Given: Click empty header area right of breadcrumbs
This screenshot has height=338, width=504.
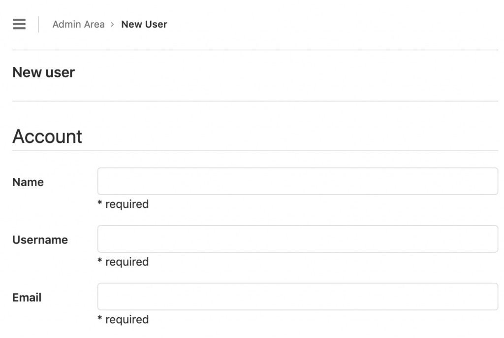Looking at the screenshot, I should (x=335, y=24).
